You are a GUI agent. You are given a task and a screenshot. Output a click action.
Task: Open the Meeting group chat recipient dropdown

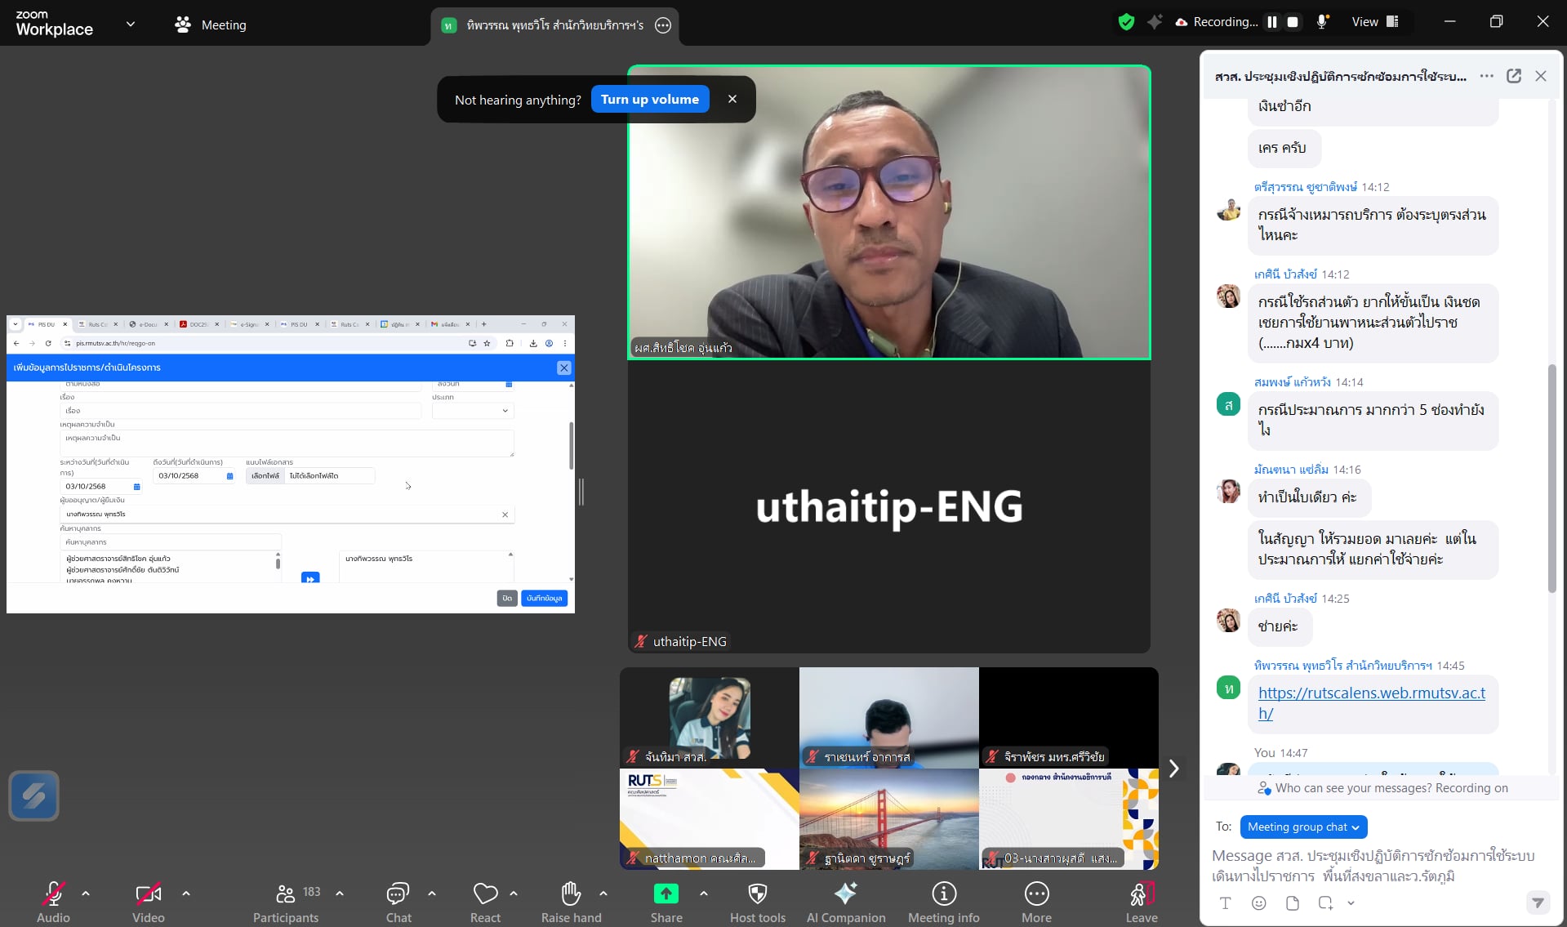[1302, 827]
